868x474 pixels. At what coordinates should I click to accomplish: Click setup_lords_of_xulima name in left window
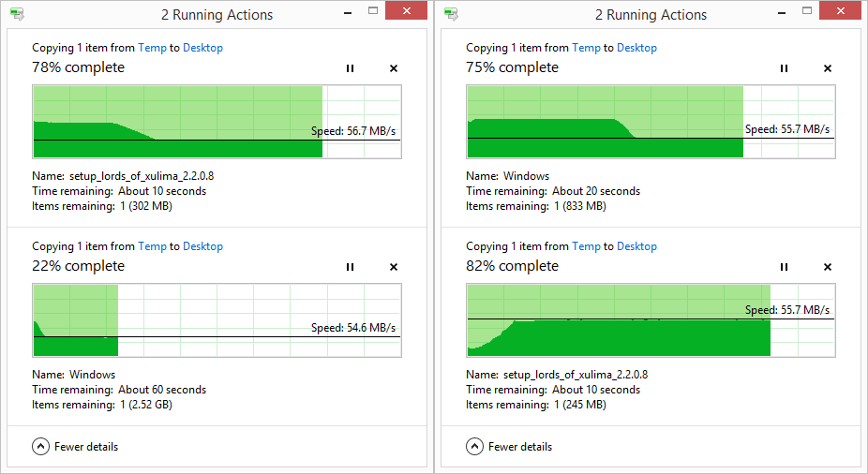coord(142,176)
